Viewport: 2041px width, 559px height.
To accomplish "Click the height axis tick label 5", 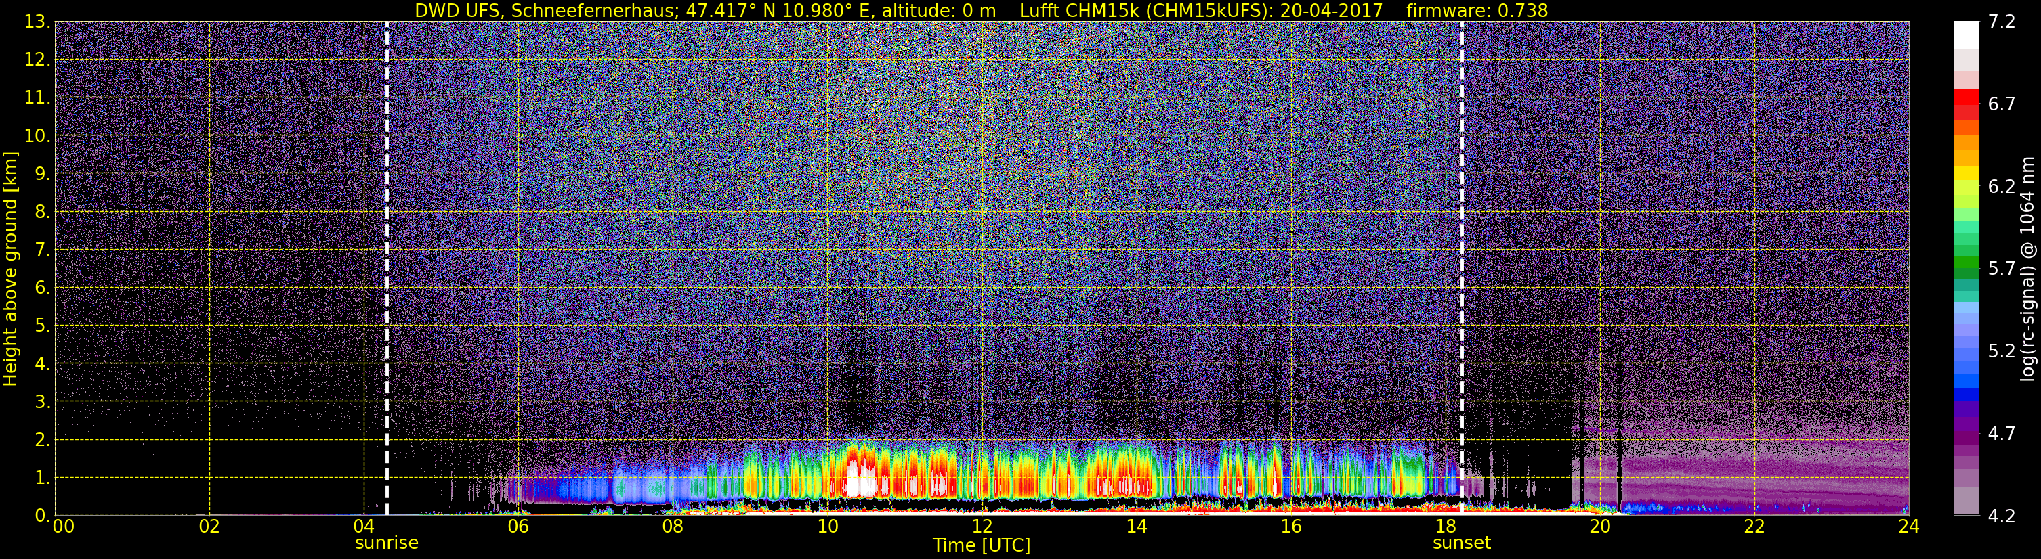I will [x=41, y=326].
